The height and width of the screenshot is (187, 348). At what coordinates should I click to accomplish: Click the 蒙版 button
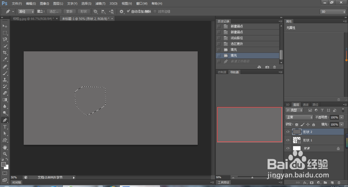pyautogui.click(x=70, y=11)
